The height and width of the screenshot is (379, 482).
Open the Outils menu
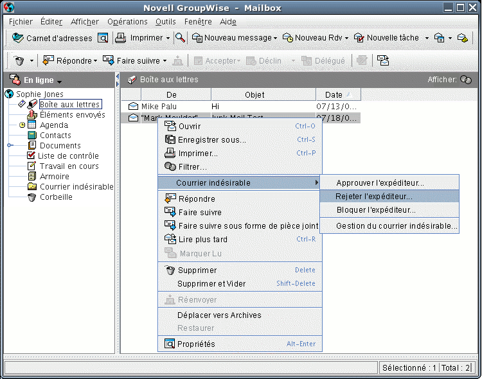[x=165, y=22]
